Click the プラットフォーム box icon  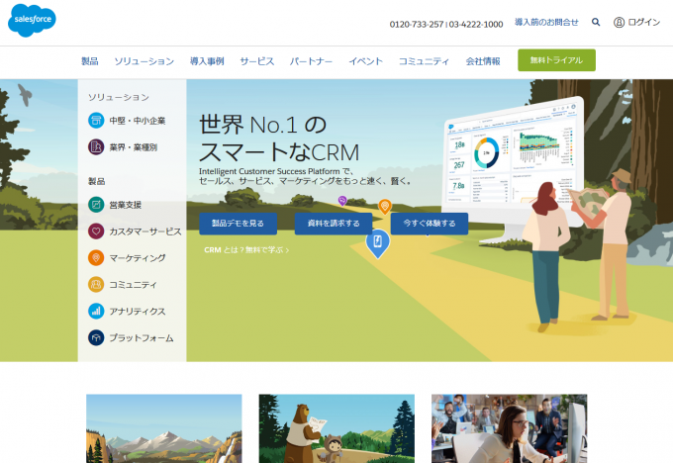point(96,337)
